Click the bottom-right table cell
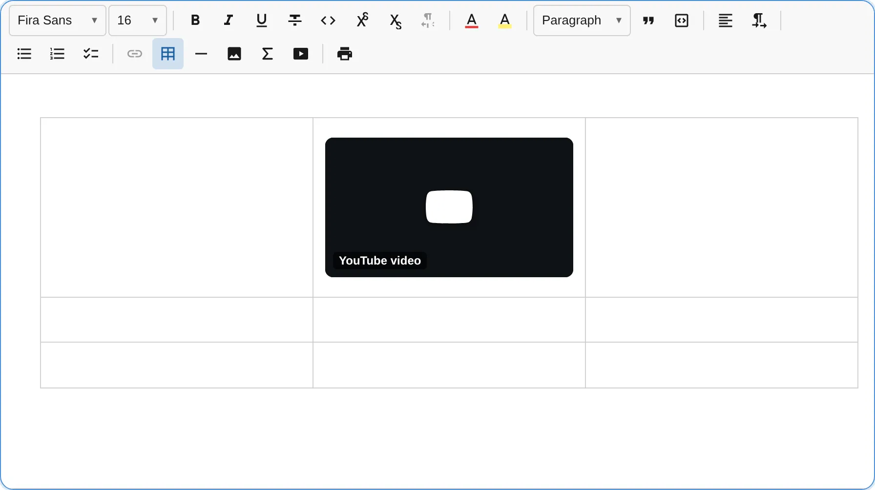Viewport: 875px width, 490px height. [x=722, y=365]
